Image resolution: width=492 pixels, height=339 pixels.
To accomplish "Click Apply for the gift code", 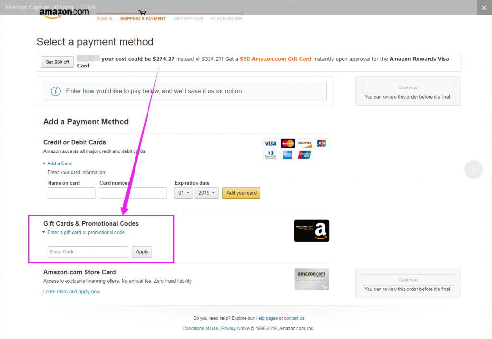I will 142,252.
